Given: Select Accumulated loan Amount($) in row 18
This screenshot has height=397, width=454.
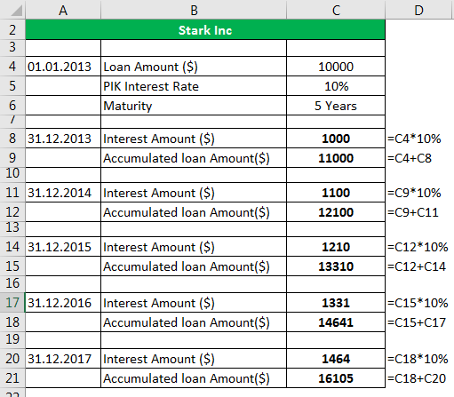Looking at the screenshot, I should pos(194,322).
